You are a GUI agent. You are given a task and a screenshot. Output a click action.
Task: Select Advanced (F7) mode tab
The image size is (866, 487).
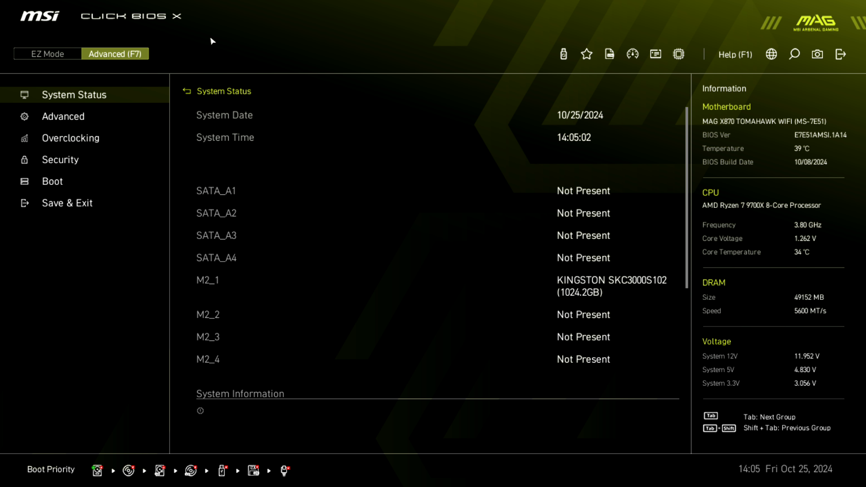(115, 54)
